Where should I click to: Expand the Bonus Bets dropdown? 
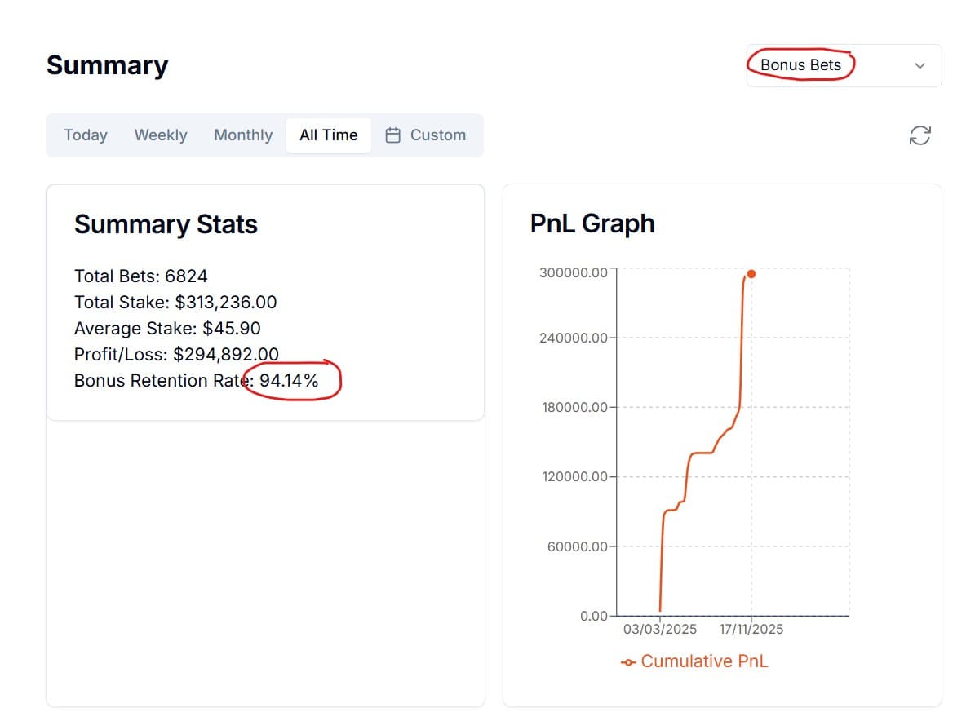[x=920, y=66]
